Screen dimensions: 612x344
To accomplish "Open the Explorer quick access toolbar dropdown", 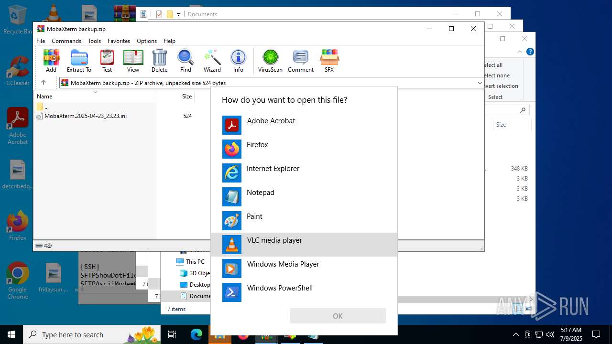I will click(x=178, y=15).
